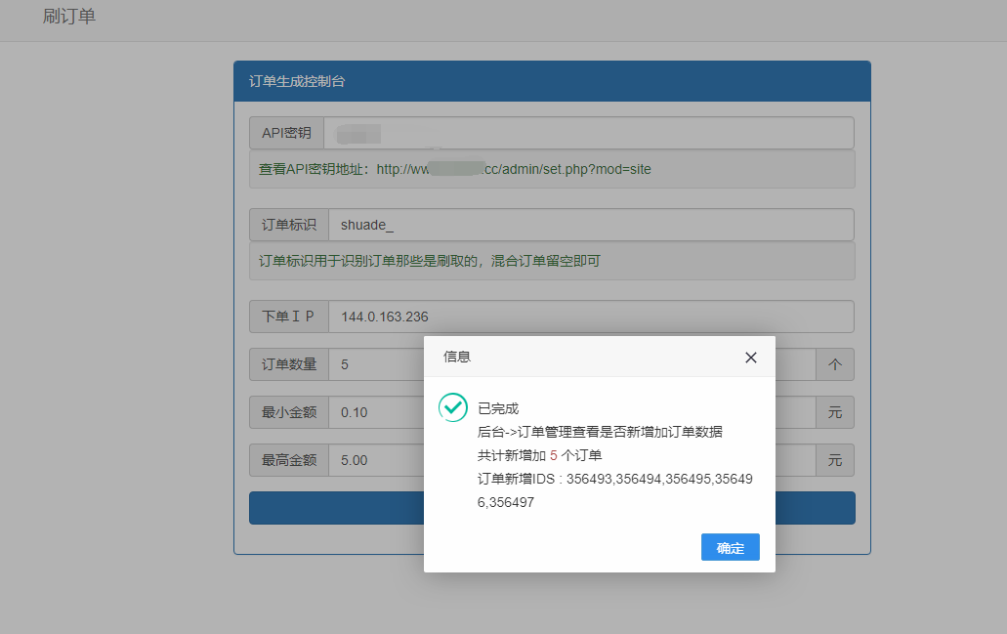Click the API key address hint text
Image resolution: width=1007 pixels, height=634 pixels.
click(x=455, y=169)
